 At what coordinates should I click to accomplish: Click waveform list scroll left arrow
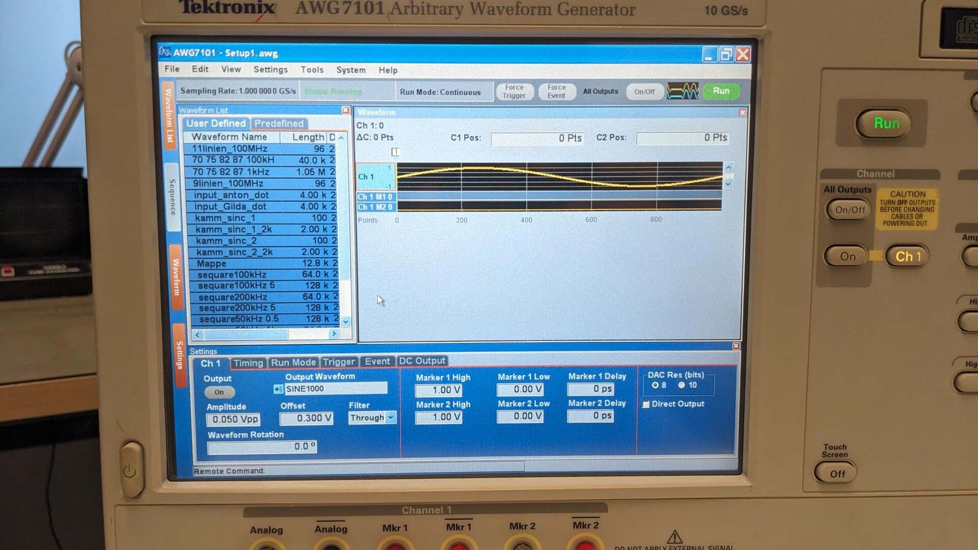[x=198, y=335]
